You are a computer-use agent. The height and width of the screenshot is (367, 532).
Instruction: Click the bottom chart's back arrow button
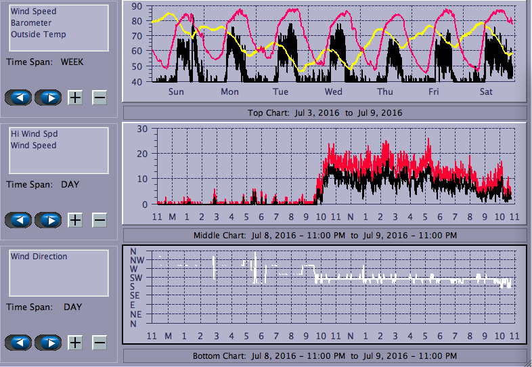[18, 343]
